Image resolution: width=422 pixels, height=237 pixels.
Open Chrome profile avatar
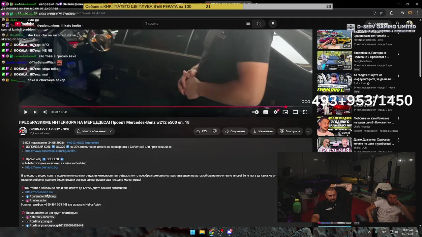(410, 13)
